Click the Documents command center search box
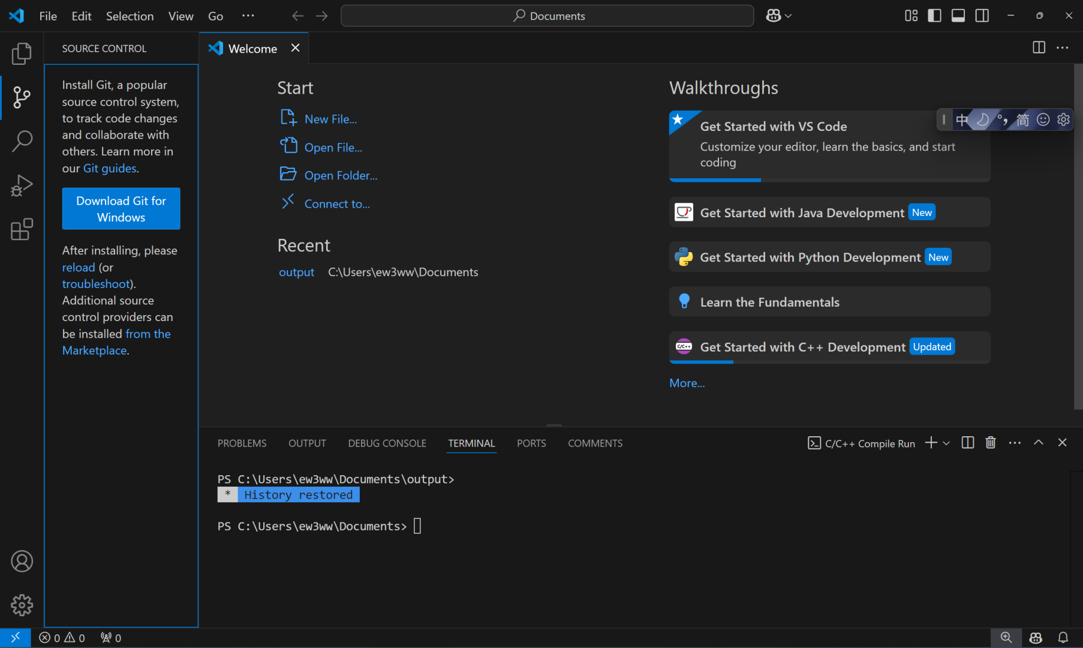Image resolution: width=1083 pixels, height=648 pixels. click(547, 16)
